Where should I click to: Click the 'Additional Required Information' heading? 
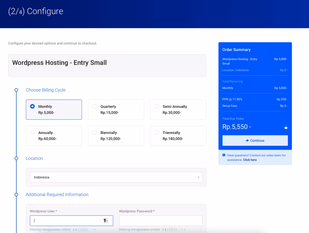57,195
